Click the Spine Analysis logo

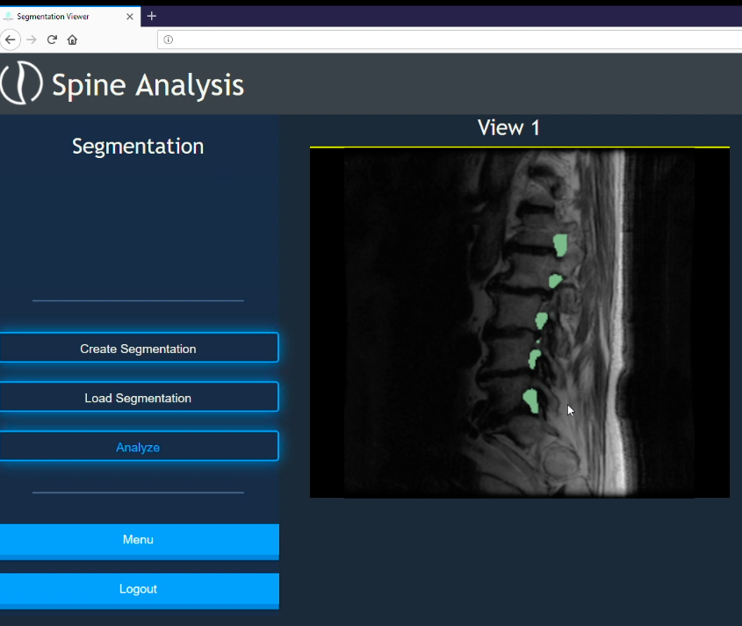(21, 83)
